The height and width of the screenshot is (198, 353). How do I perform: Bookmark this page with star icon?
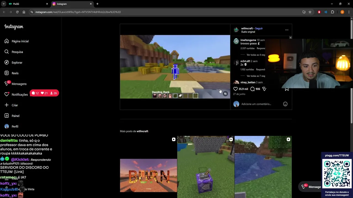click(310, 12)
